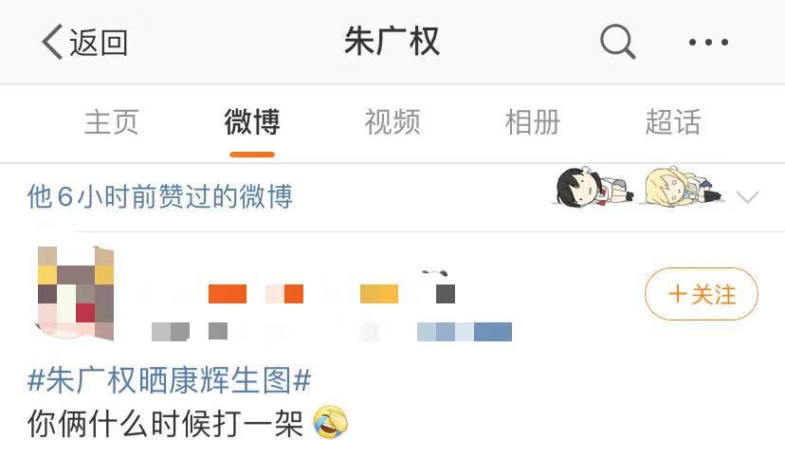Open search with the magnifier icon
Image resolution: width=785 pixels, height=458 pixels.
pos(617,42)
